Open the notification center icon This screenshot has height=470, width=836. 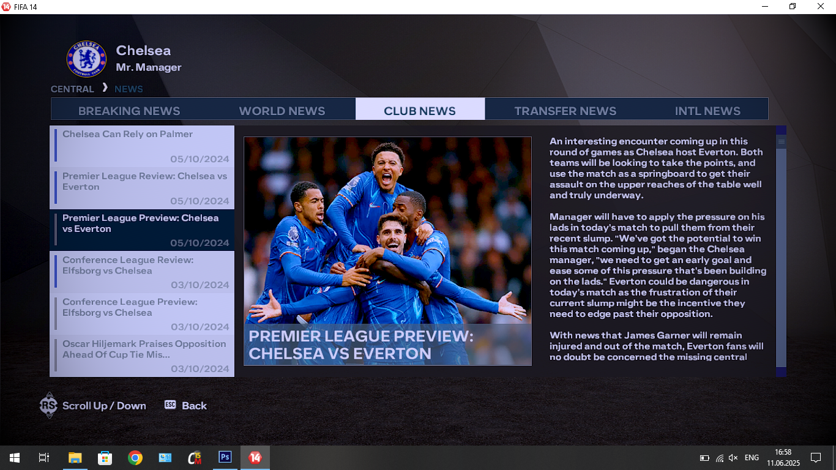815,458
